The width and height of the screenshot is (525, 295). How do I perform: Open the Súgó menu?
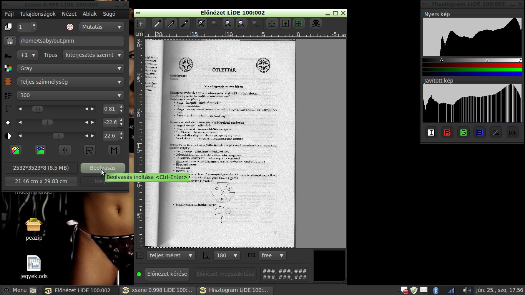(x=109, y=14)
